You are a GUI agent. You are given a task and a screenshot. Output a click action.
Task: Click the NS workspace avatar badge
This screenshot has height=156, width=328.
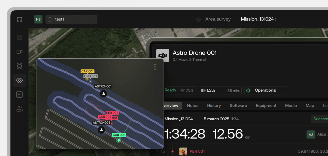(38, 19)
